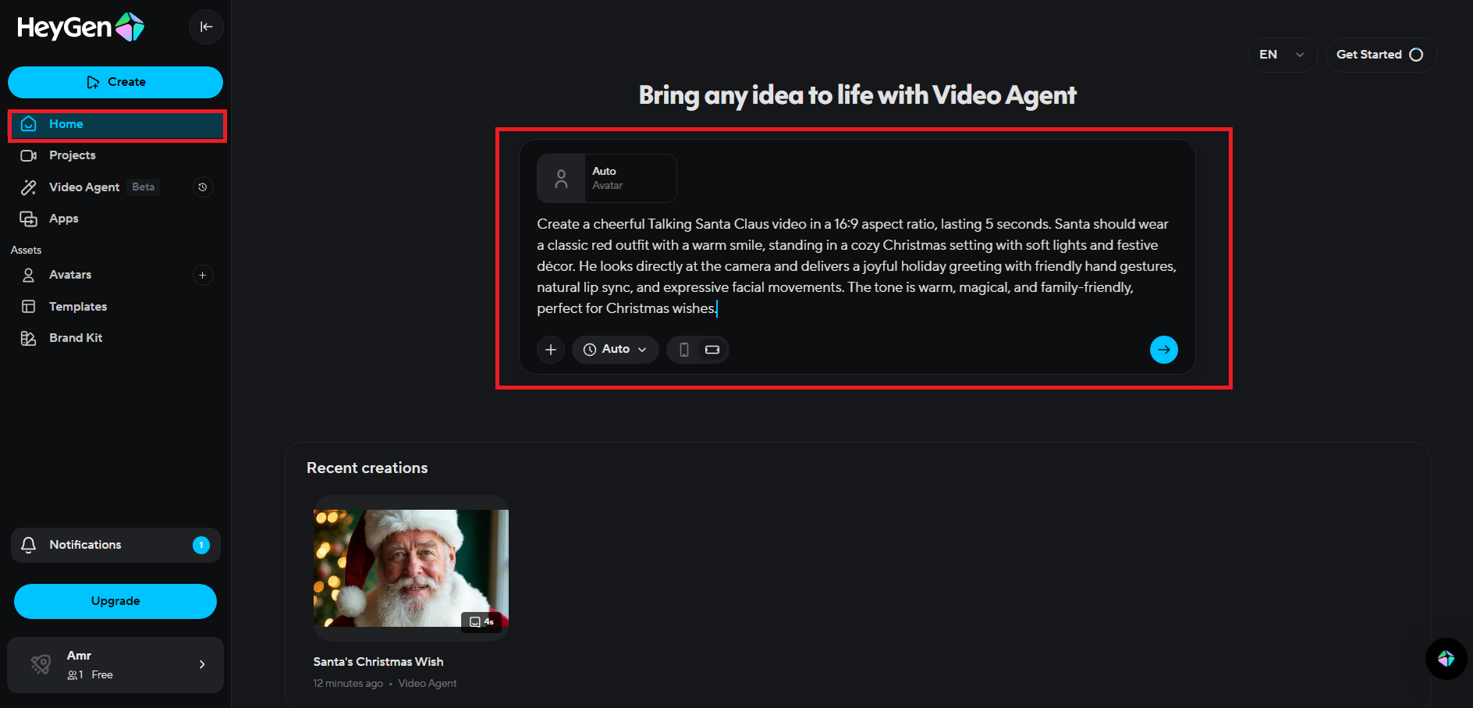Open the Get Started guide

click(1379, 55)
